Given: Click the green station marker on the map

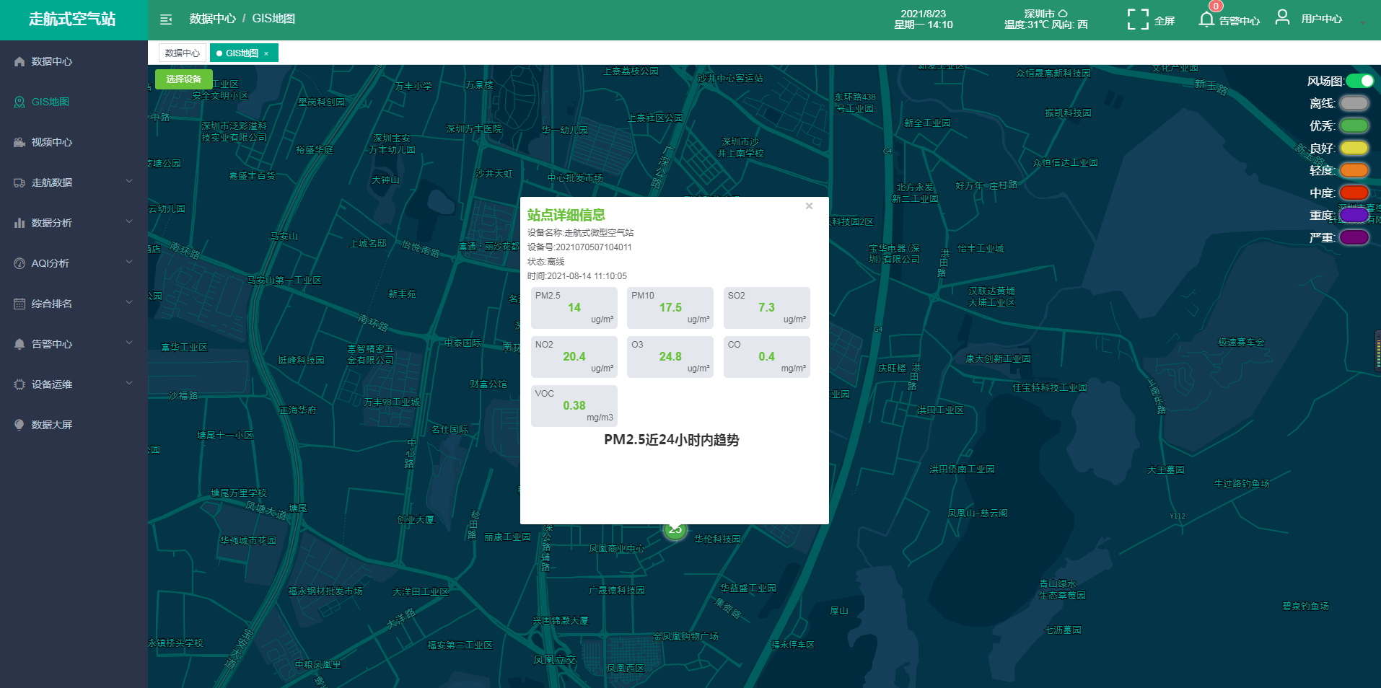Looking at the screenshot, I should click(x=675, y=530).
